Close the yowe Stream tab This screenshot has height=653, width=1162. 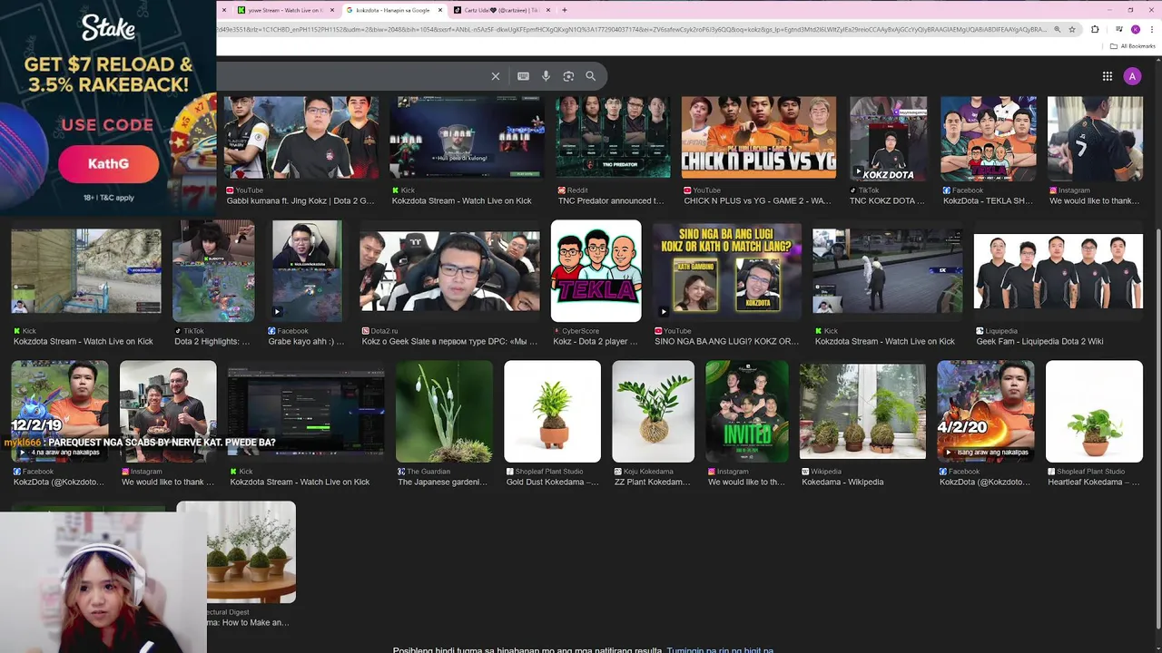(332, 10)
